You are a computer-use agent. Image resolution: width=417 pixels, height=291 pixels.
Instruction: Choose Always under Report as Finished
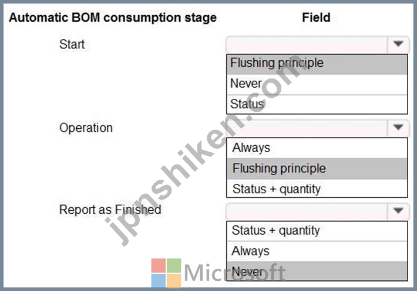point(317,251)
